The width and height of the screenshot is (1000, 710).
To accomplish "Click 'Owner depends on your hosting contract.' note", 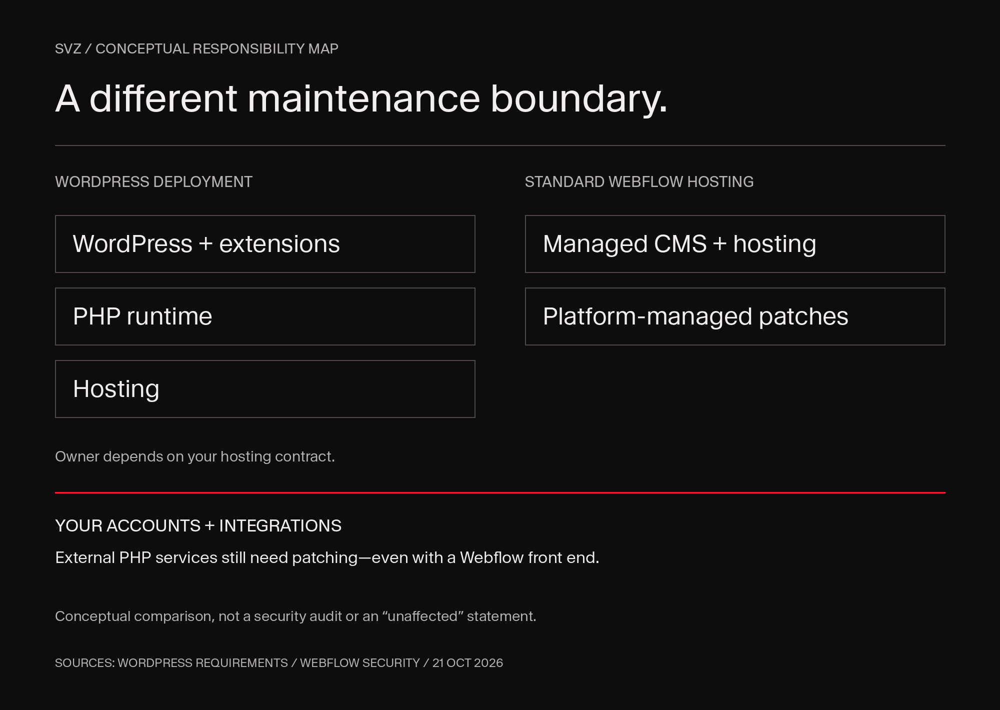I will pos(195,456).
